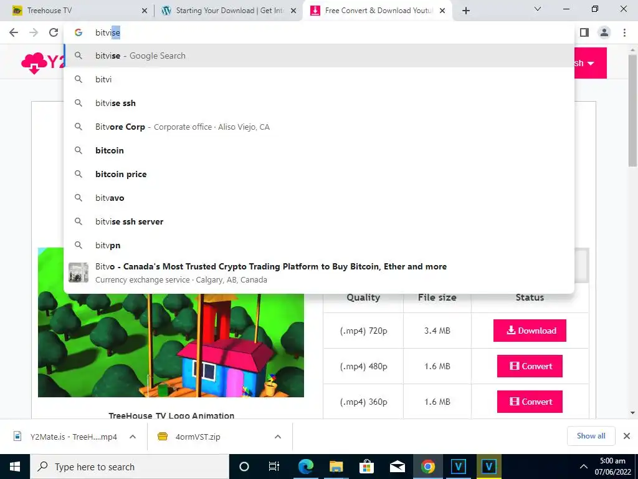Open the Windows Start menu
Screen dimensions: 638x479
tap(15, 467)
